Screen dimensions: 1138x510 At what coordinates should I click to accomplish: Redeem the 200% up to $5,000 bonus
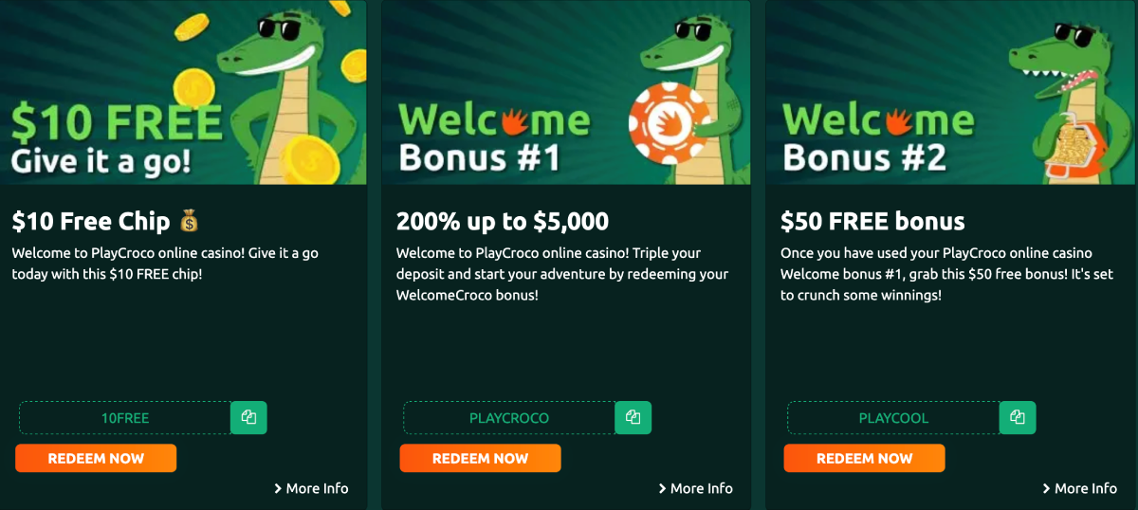click(x=480, y=458)
